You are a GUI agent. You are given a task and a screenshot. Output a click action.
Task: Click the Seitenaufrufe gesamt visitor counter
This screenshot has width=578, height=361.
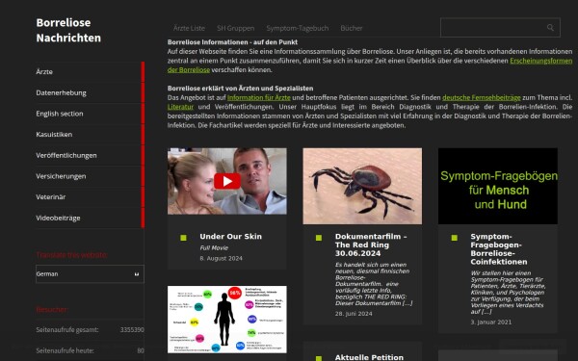(90, 329)
